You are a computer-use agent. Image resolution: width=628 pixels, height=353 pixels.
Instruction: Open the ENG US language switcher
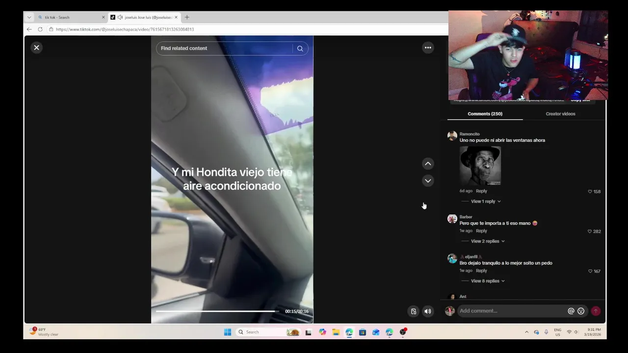pos(558,332)
